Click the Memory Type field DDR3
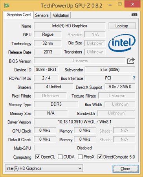 click(56, 104)
